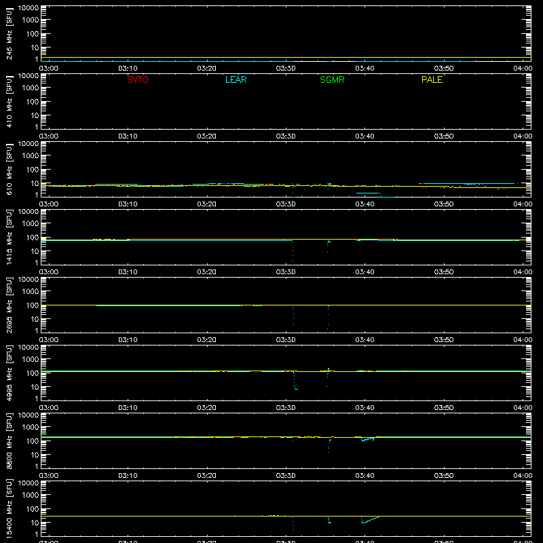
Task: Click cyan segment near 03:40 in 610 MHz plot
Action: 368,193
